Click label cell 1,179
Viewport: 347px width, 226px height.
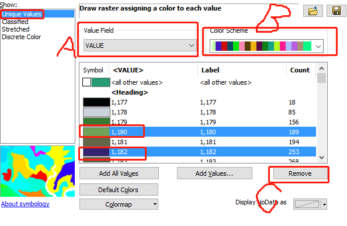(x=208, y=122)
